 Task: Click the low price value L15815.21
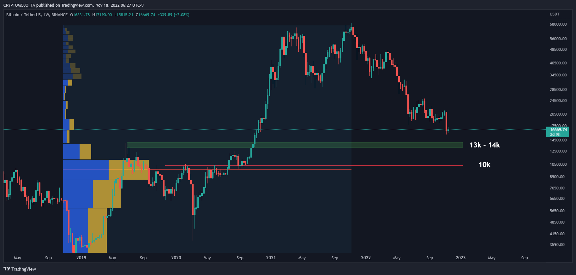[124, 15]
